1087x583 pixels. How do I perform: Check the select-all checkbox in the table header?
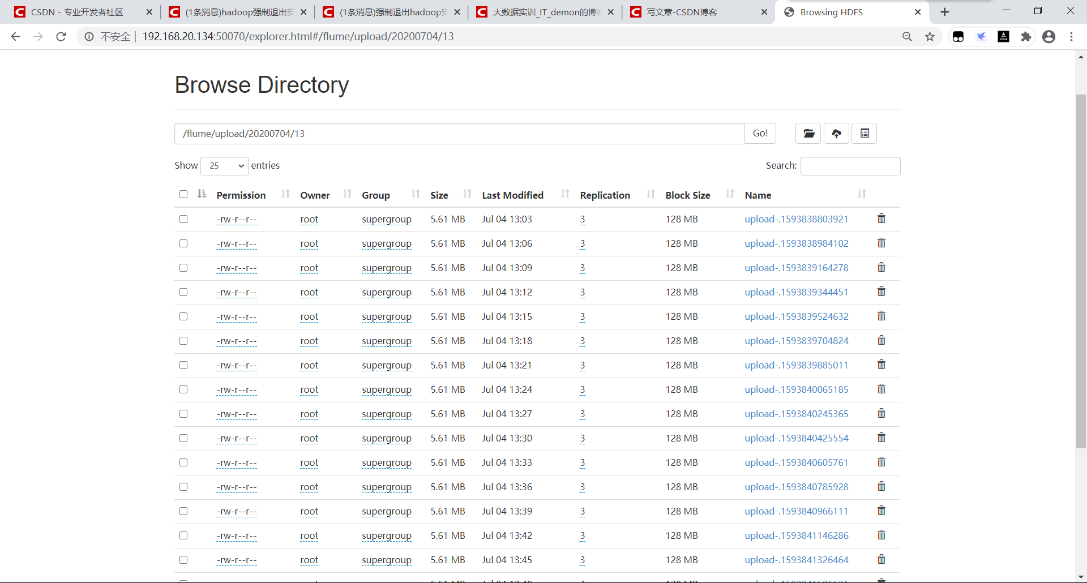click(183, 194)
